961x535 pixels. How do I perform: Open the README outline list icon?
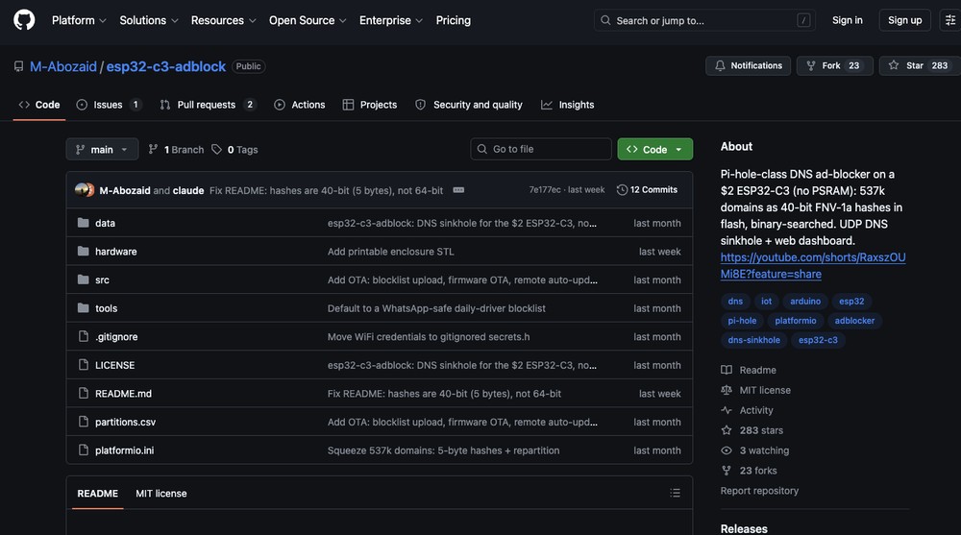[675, 493]
